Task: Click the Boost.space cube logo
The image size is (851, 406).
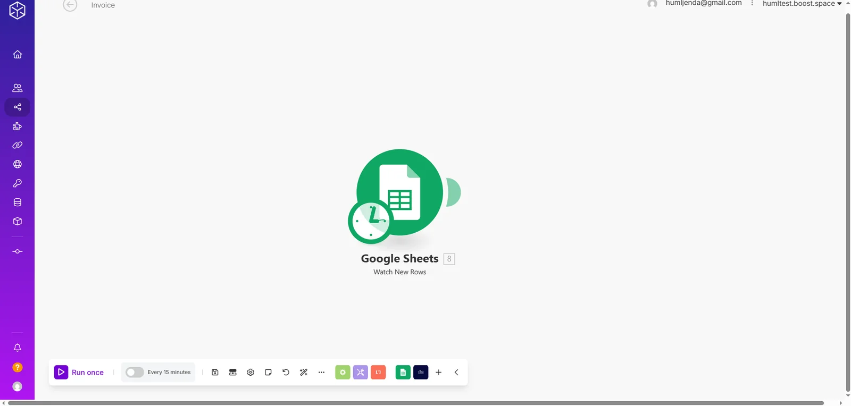Action: click(18, 10)
